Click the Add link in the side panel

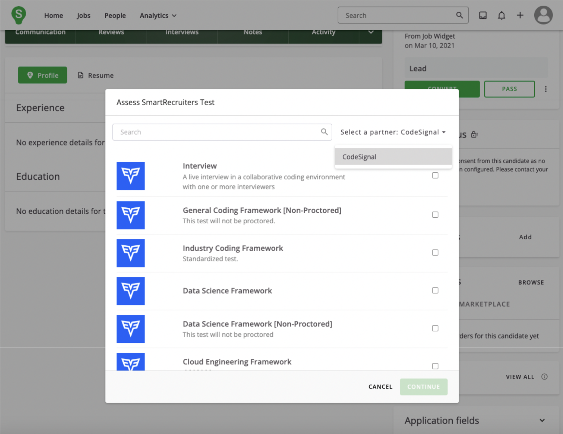pyautogui.click(x=525, y=237)
